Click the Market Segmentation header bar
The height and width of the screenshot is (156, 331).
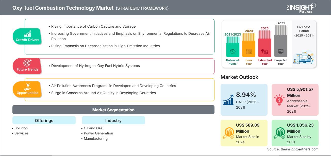pos(113,110)
